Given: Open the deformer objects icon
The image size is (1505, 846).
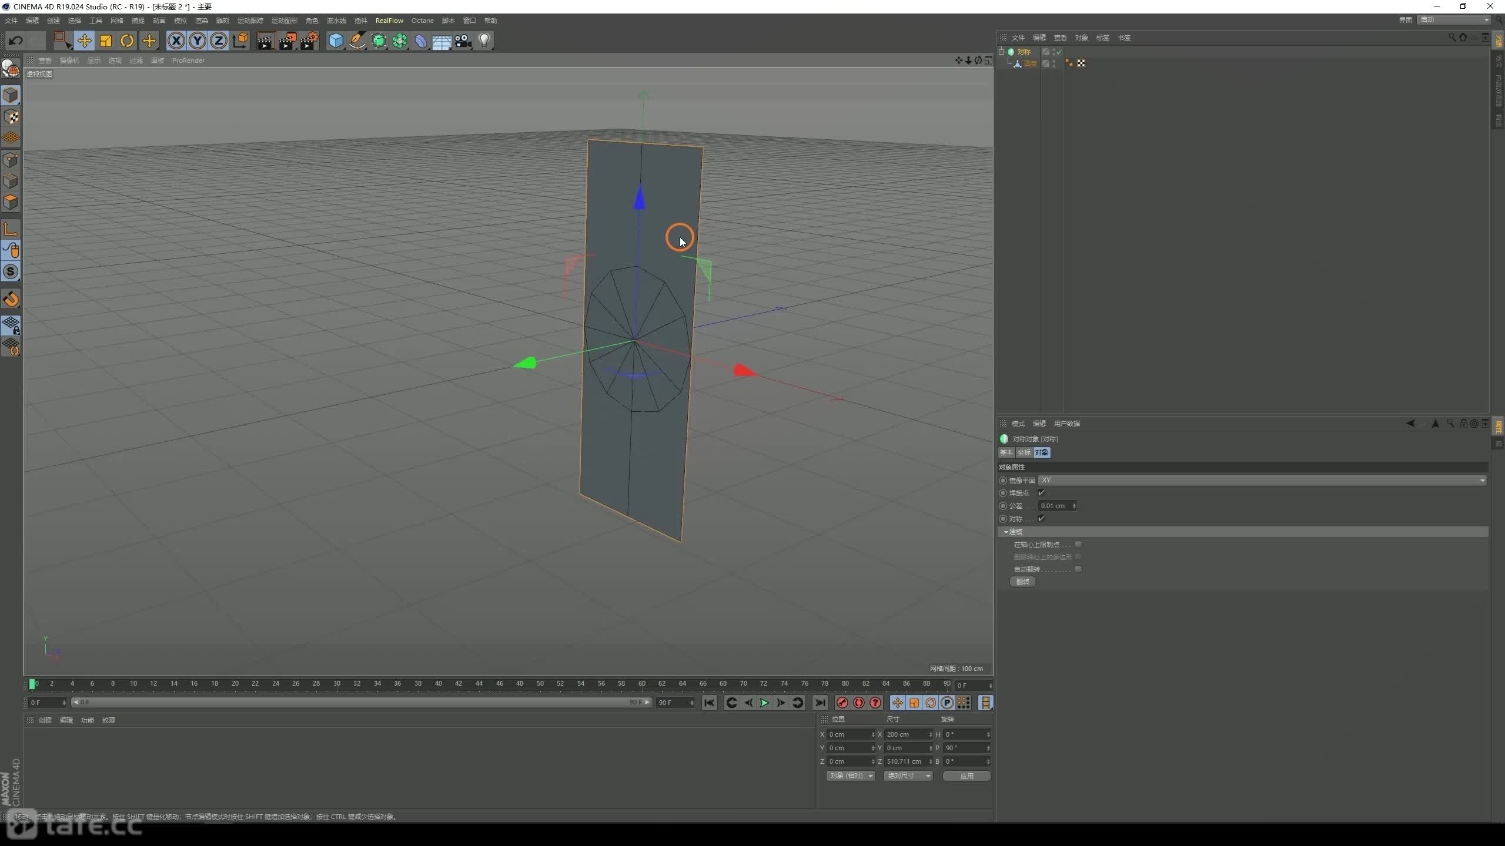Looking at the screenshot, I should click(x=421, y=41).
